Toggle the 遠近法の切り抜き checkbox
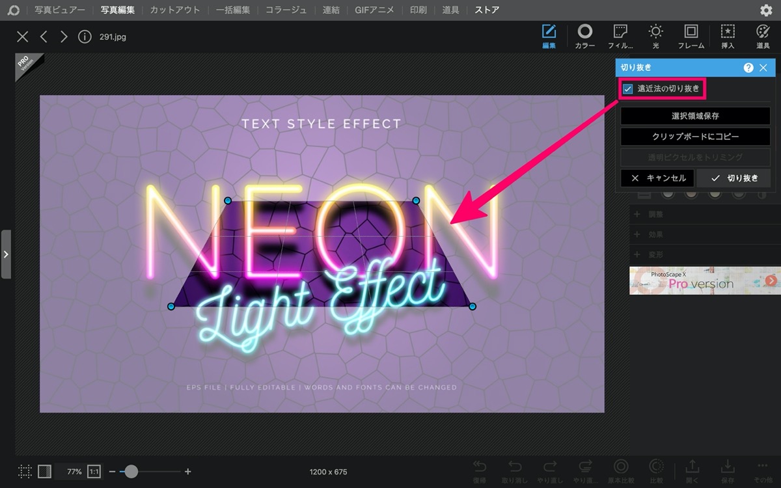 click(x=628, y=88)
